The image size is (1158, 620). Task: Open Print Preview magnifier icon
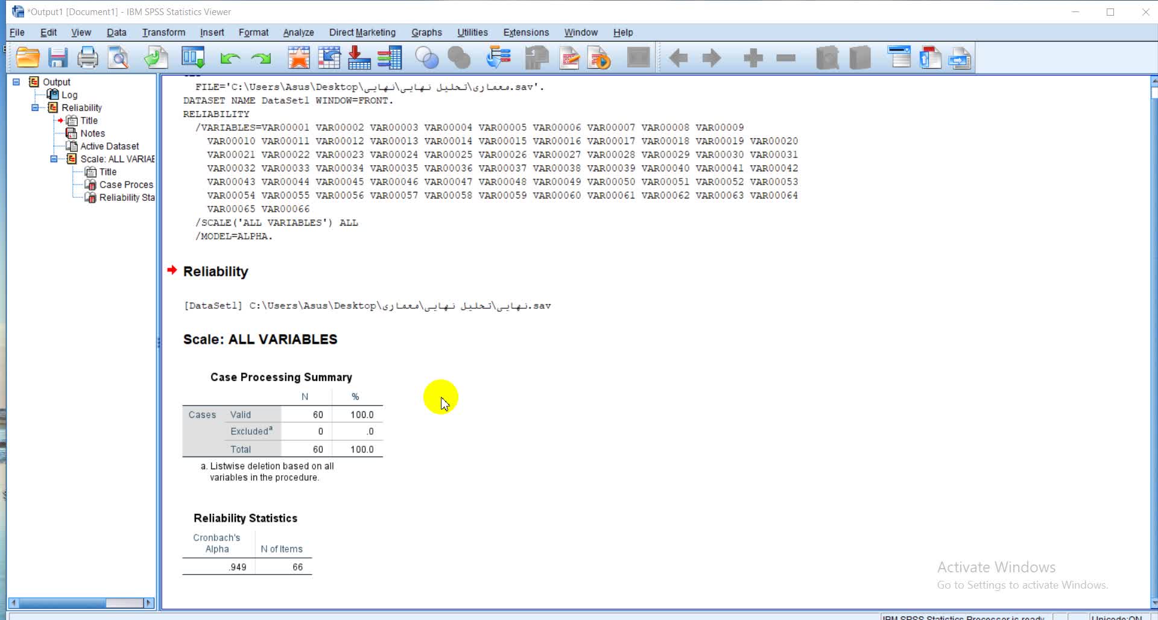118,58
